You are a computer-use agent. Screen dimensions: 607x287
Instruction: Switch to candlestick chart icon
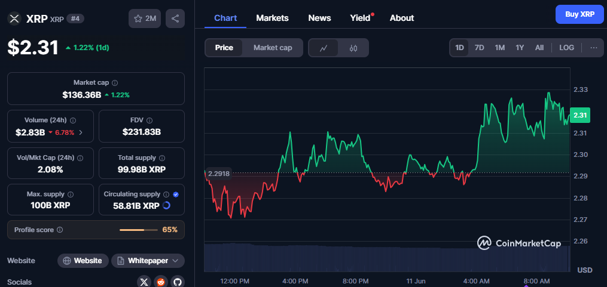point(353,48)
